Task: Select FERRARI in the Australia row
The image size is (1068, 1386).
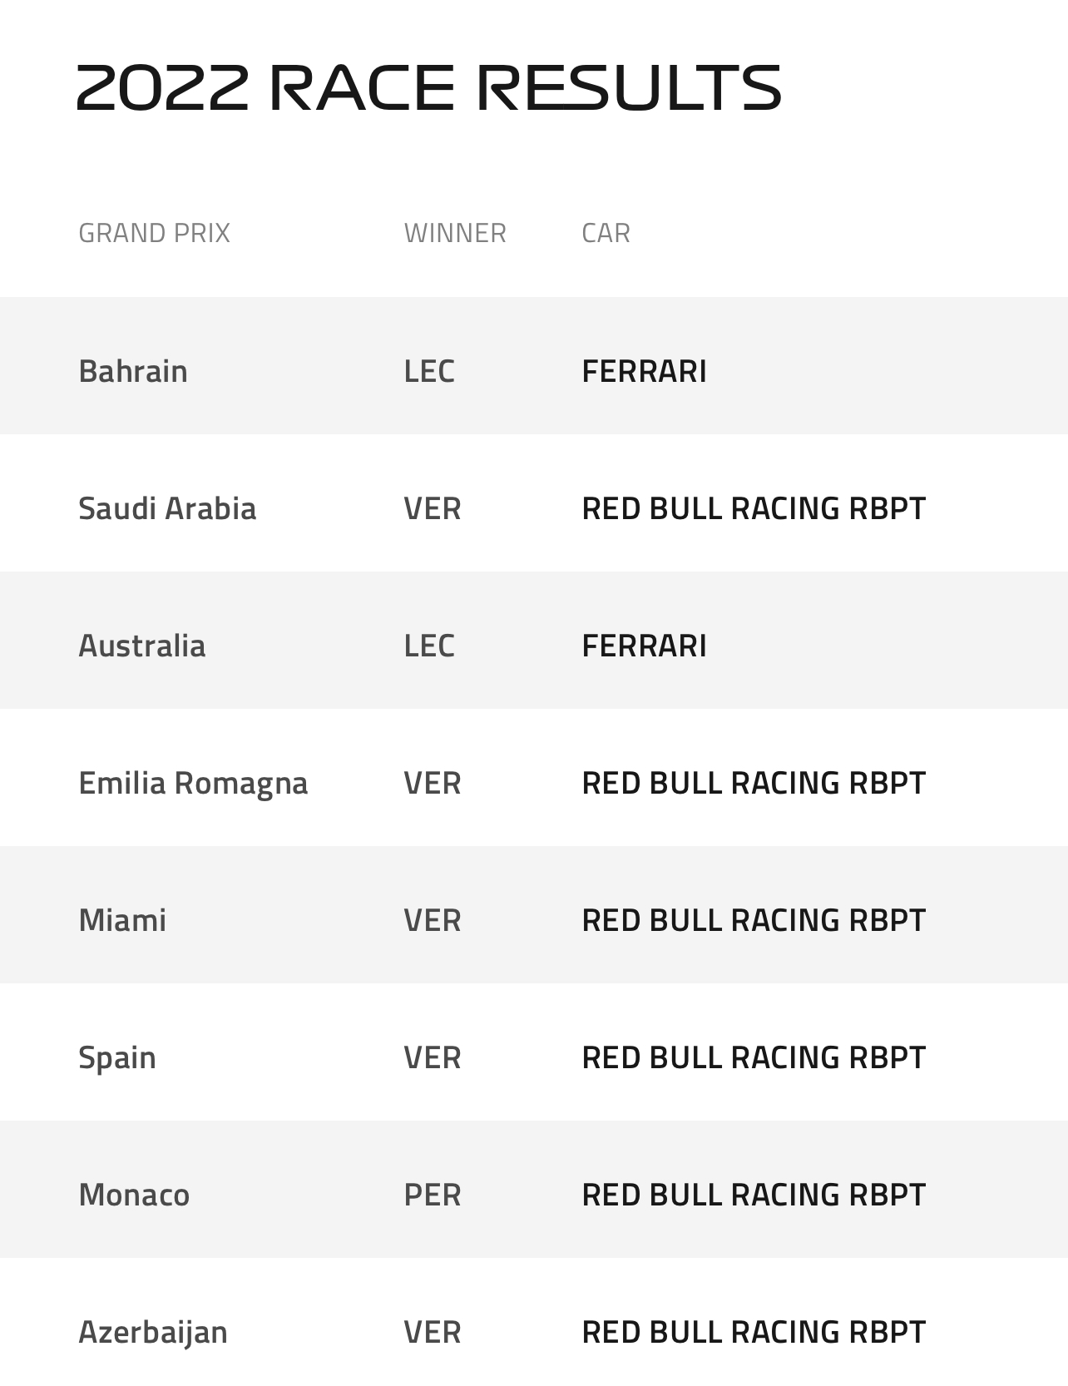Action: pyautogui.click(x=644, y=646)
